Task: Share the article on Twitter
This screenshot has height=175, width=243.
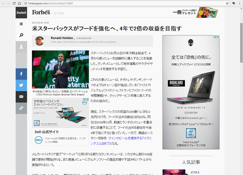Action: [21, 86]
